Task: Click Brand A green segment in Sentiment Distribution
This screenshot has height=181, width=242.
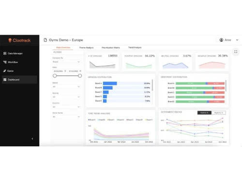Action: click(191, 84)
